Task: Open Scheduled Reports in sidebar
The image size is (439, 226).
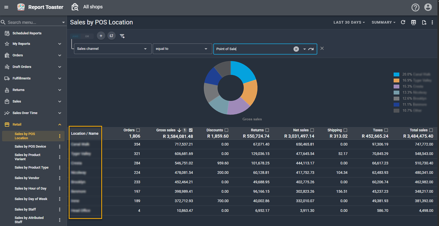Action: (27, 33)
